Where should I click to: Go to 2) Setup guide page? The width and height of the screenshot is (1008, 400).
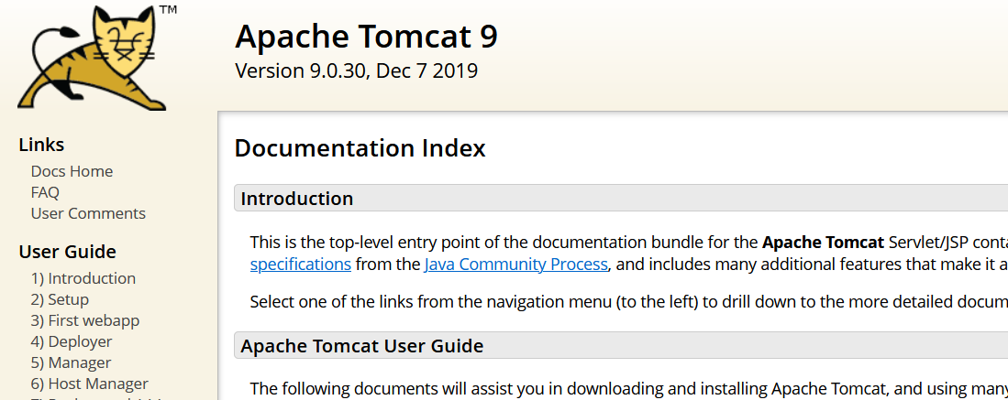[60, 300]
